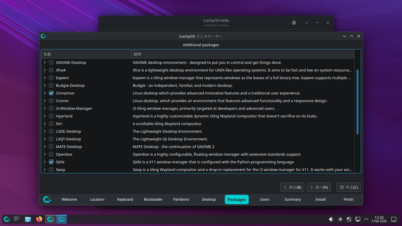402x226 pixels.
Task: Expand the LXQT-Desktop package group
Action: click(x=45, y=139)
